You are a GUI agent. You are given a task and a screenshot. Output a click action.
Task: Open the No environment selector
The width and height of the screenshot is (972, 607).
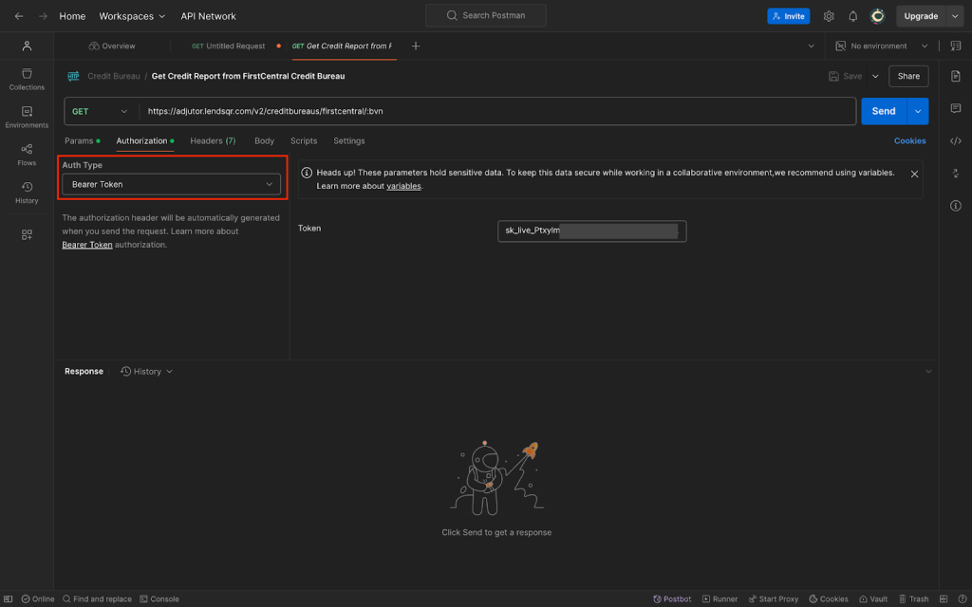click(882, 46)
